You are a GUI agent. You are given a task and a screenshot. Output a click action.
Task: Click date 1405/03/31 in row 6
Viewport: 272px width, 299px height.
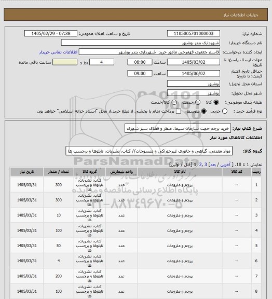click(26, 261)
